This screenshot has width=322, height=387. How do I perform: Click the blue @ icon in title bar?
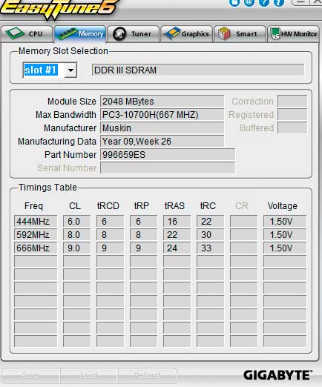coord(249,2)
